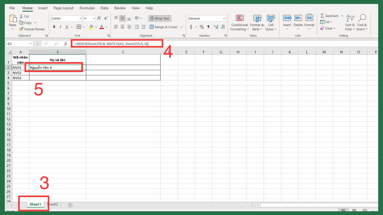Click the Delete cells icon

click(x=298, y=18)
